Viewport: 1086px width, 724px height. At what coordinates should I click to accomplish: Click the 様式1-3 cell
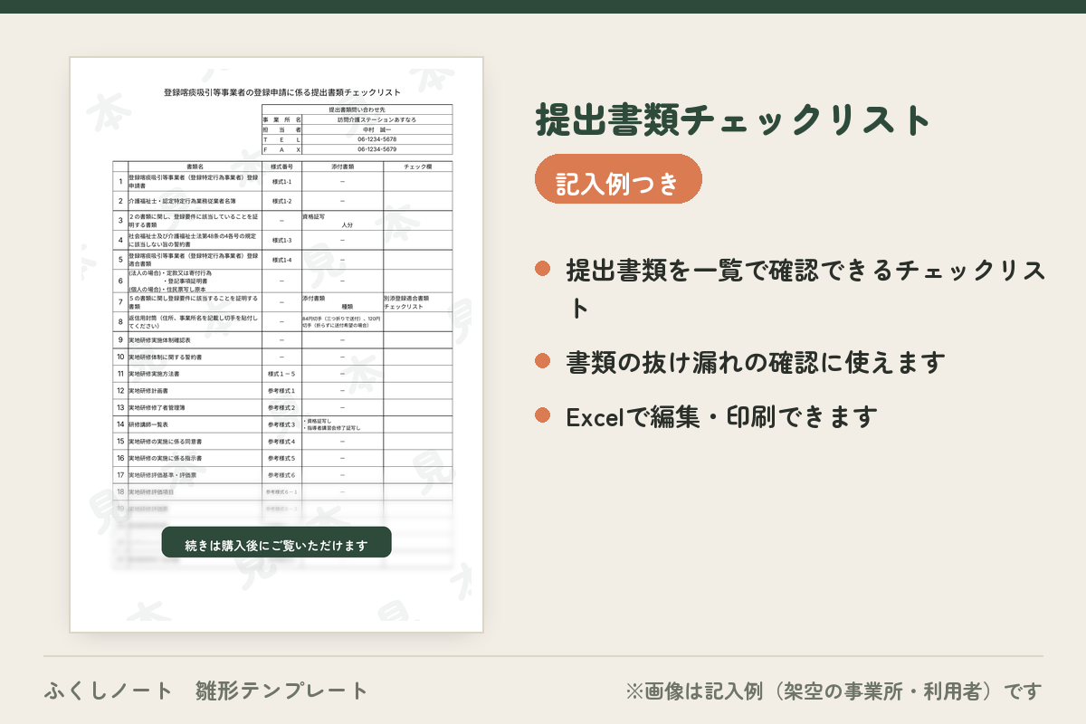281,240
